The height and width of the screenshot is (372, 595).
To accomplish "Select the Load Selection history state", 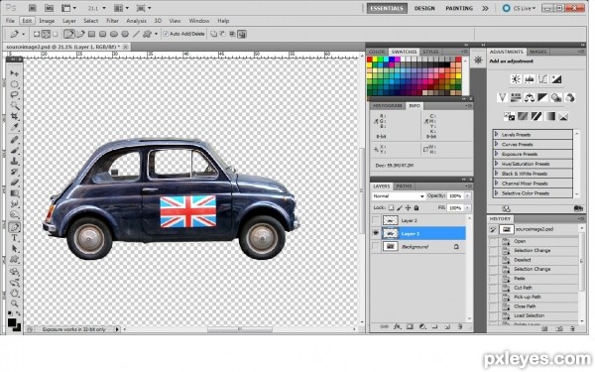I will (x=529, y=315).
